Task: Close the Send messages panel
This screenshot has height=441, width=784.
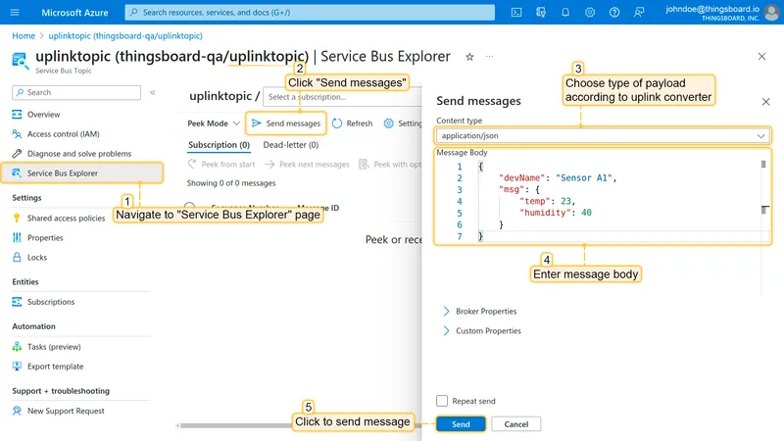Action: pyautogui.click(x=765, y=102)
